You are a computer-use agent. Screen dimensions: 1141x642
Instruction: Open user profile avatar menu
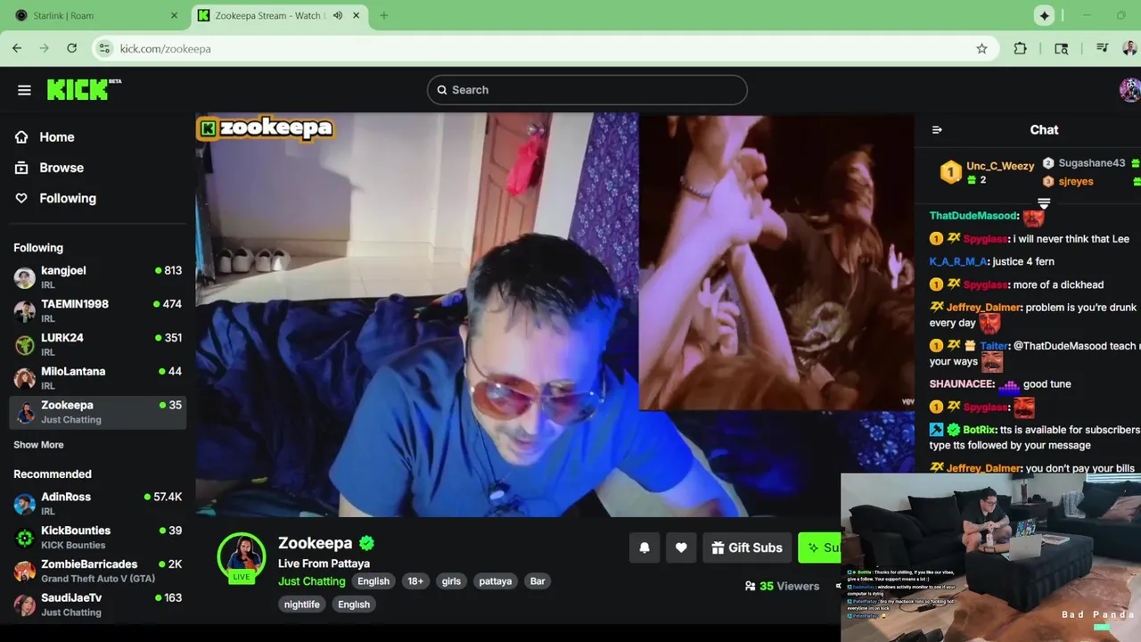1129,90
